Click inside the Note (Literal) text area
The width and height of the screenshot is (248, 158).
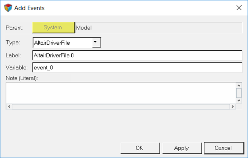(x=121, y=93)
